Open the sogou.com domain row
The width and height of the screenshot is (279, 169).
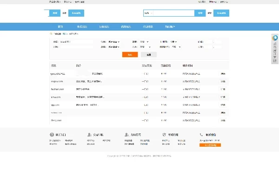coord(139,81)
